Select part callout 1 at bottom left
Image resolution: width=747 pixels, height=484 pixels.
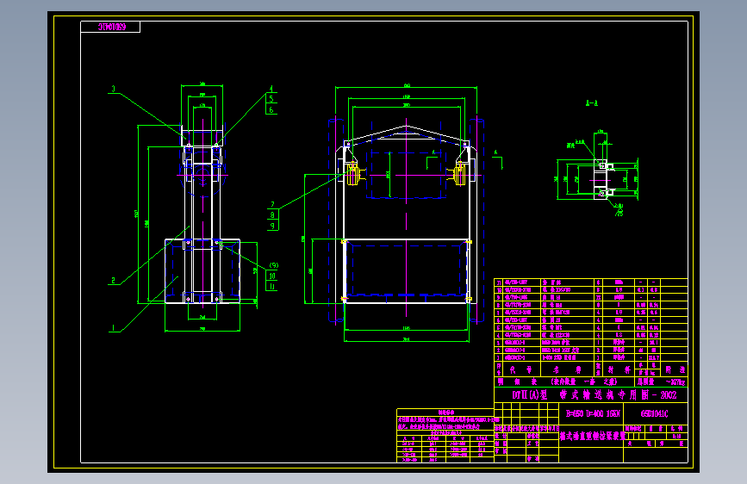[x=114, y=328]
